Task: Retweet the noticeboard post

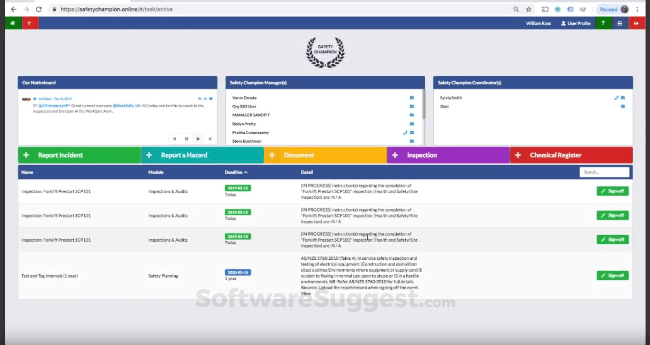Action: point(206,99)
